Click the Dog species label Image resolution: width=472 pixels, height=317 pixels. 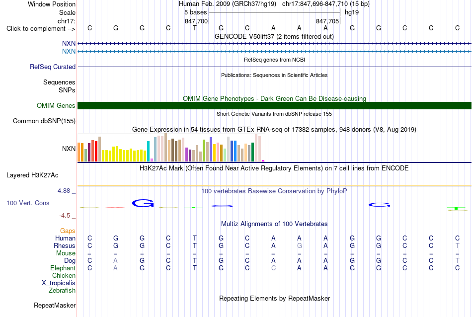(70, 261)
